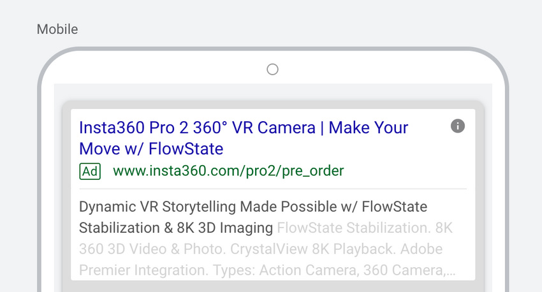
Task: Click the www.insta360.com/pro2/pre_order URL
Action: click(228, 171)
